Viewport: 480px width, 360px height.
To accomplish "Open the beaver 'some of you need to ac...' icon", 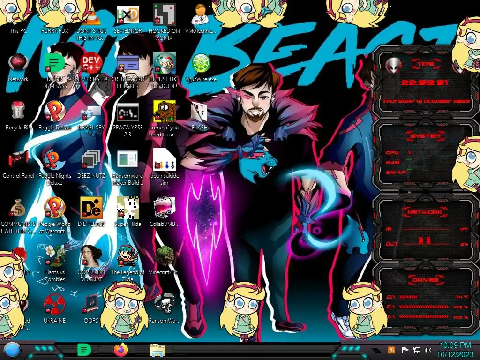I will (164, 120).
